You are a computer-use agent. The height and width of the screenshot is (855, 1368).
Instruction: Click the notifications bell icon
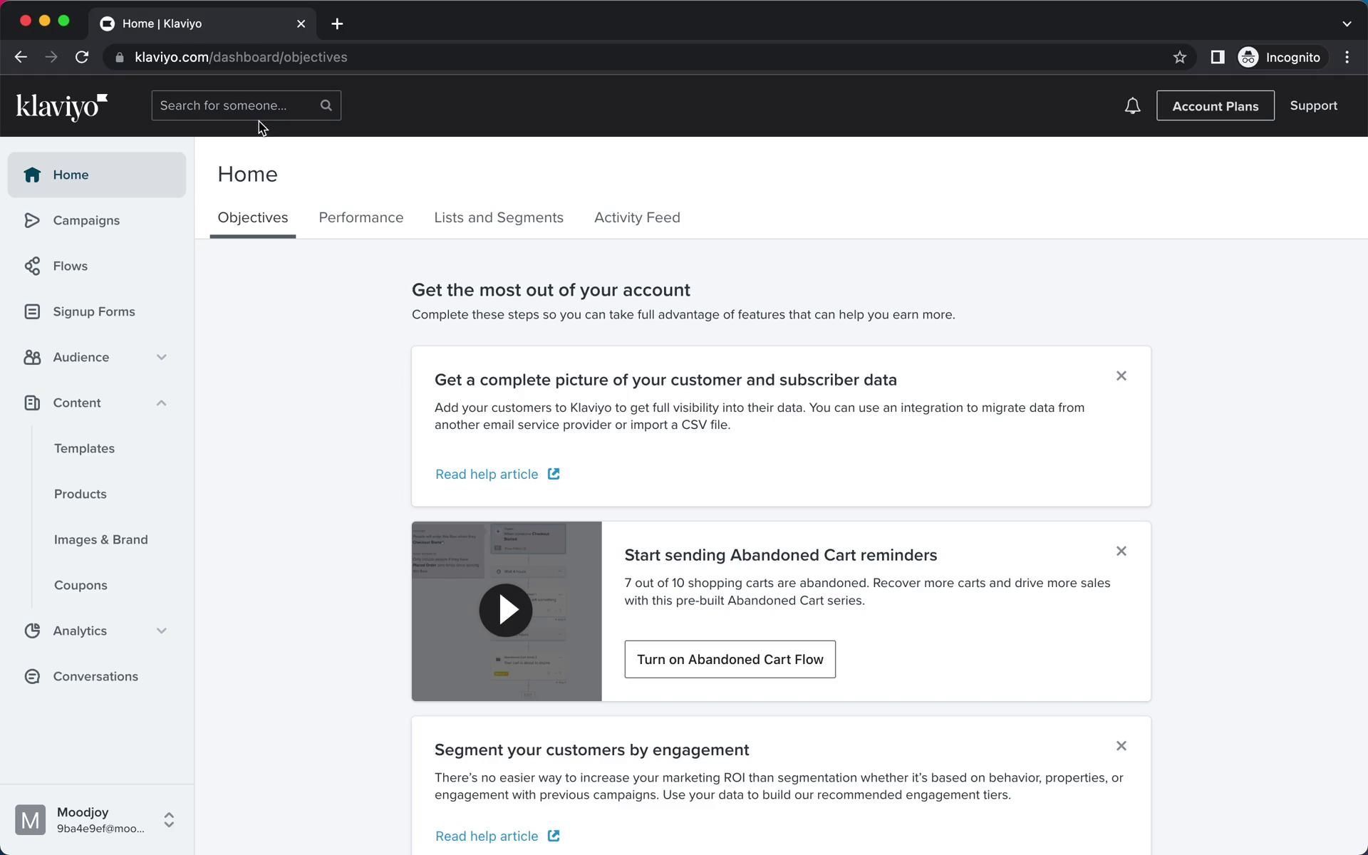[x=1132, y=106]
